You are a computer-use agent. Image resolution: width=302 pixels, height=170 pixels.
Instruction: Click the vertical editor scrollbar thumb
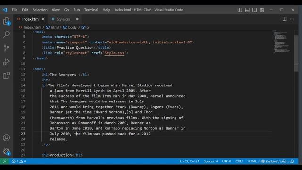(296, 53)
